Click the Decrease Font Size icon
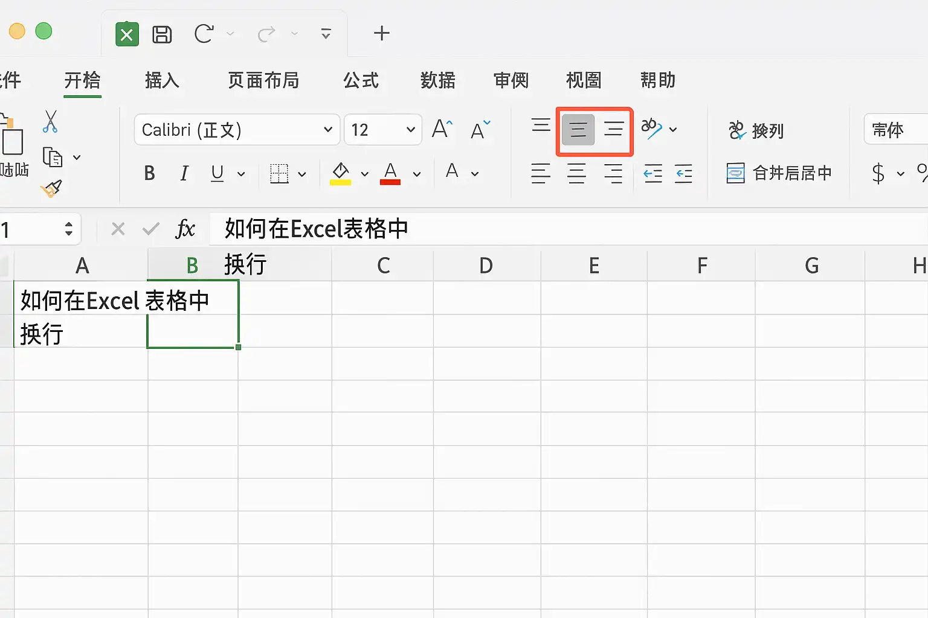The image size is (928, 618). point(480,129)
